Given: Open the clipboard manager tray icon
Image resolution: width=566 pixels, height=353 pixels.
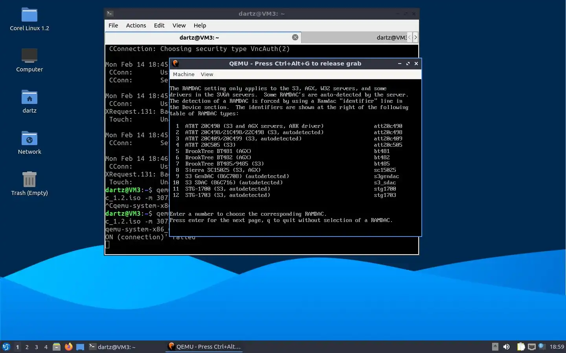Looking at the screenshot, I should pyautogui.click(x=521, y=347).
